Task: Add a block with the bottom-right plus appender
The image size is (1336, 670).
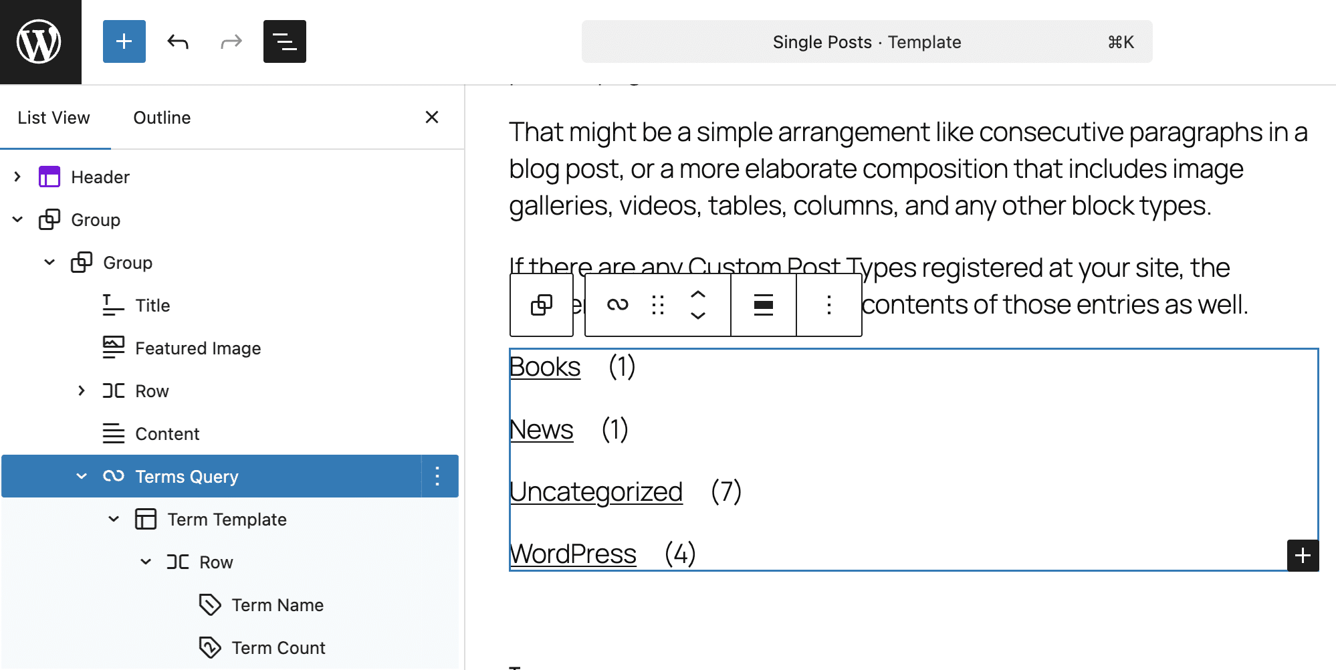Action: (1302, 555)
